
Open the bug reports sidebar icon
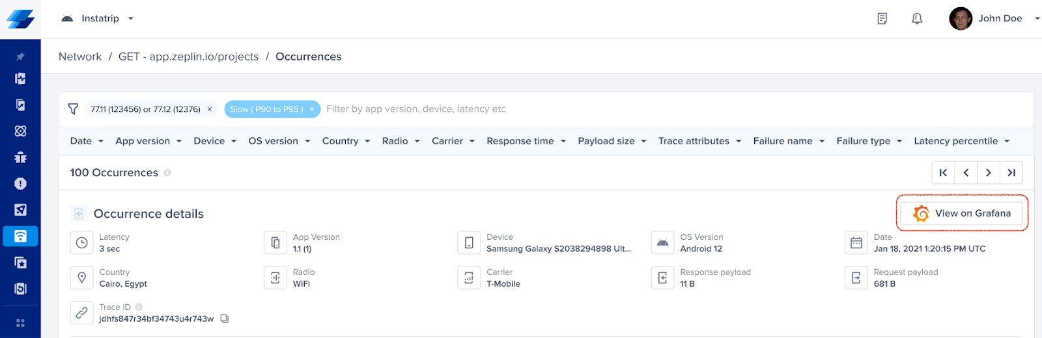pyautogui.click(x=20, y=157)
